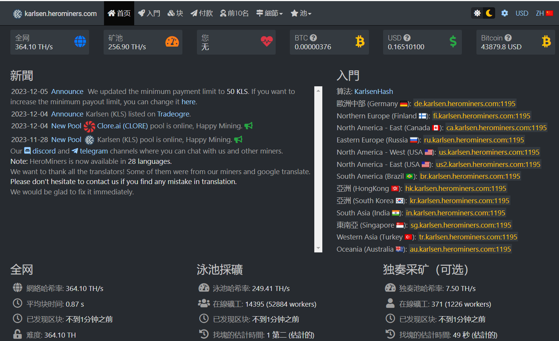559x341 pixels.
Task: Click gauge icon beside 泳池哈希率
Action: (x=204, y=288)
